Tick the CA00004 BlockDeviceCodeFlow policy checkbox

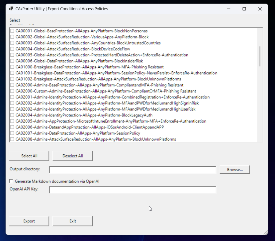12,49
